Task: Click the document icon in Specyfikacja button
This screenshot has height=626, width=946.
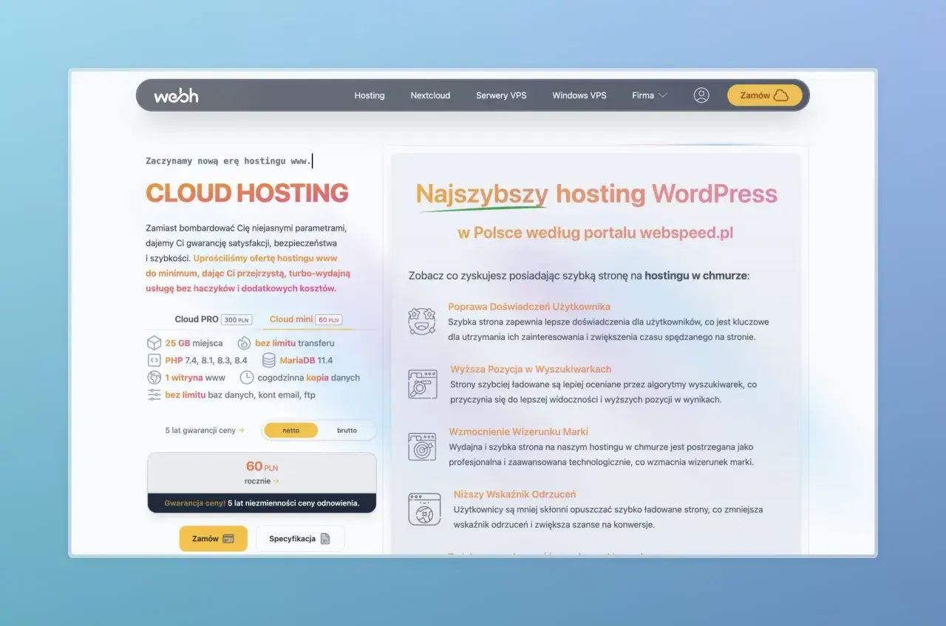Action: coord(325,539)
